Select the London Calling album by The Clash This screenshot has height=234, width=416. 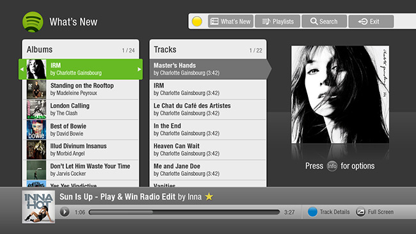pos(81,109)
